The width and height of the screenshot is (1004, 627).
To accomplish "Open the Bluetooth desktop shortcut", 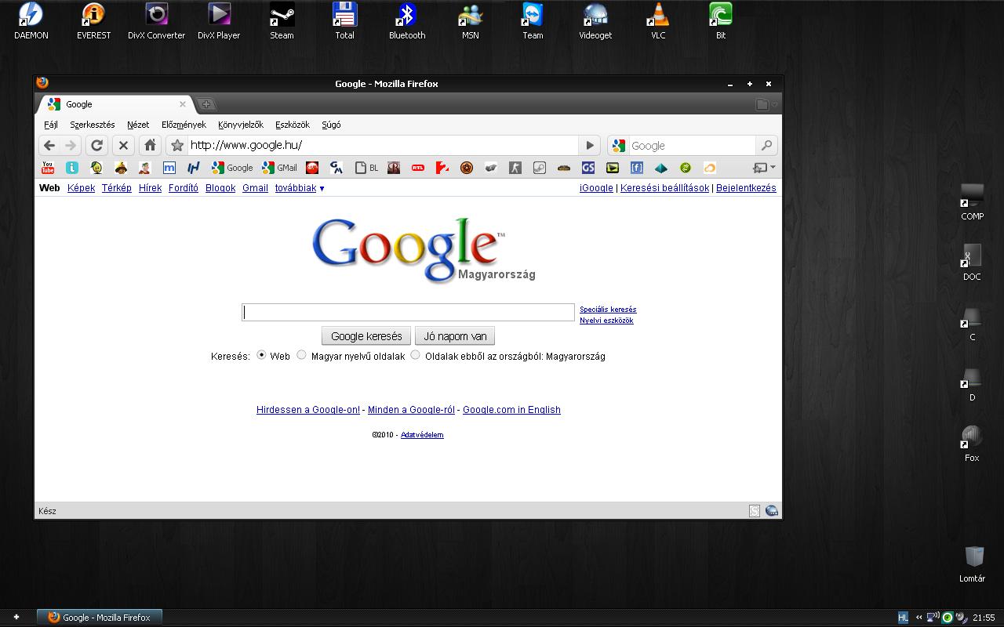I will click(407, 21).
